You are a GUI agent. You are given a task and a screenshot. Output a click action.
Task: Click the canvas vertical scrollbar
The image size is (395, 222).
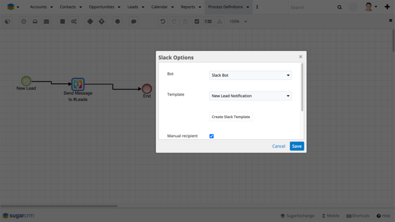coord(393,41)
